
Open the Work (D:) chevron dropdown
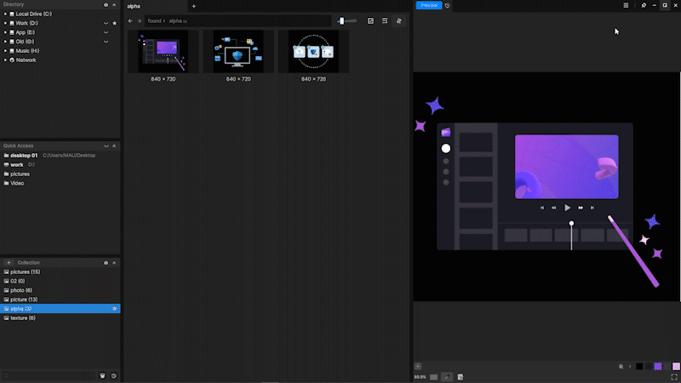coord(106,23)
